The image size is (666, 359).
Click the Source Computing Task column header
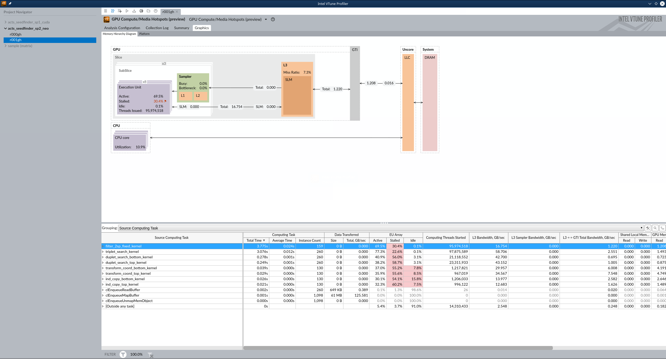[172, 238]
